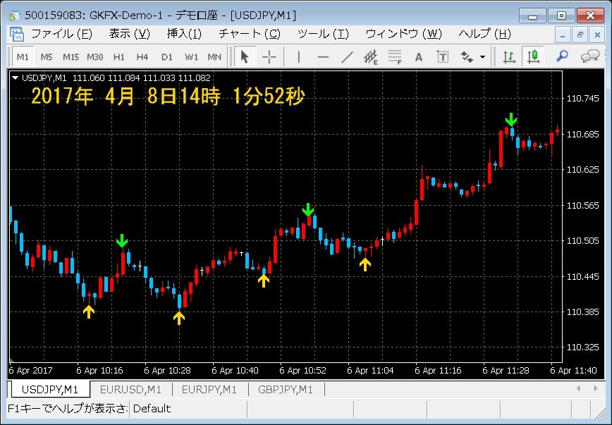Choose the text label 'T' tool

(x=443, y=57)
